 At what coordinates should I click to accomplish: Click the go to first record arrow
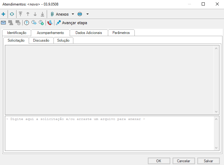tap(20, 14)
